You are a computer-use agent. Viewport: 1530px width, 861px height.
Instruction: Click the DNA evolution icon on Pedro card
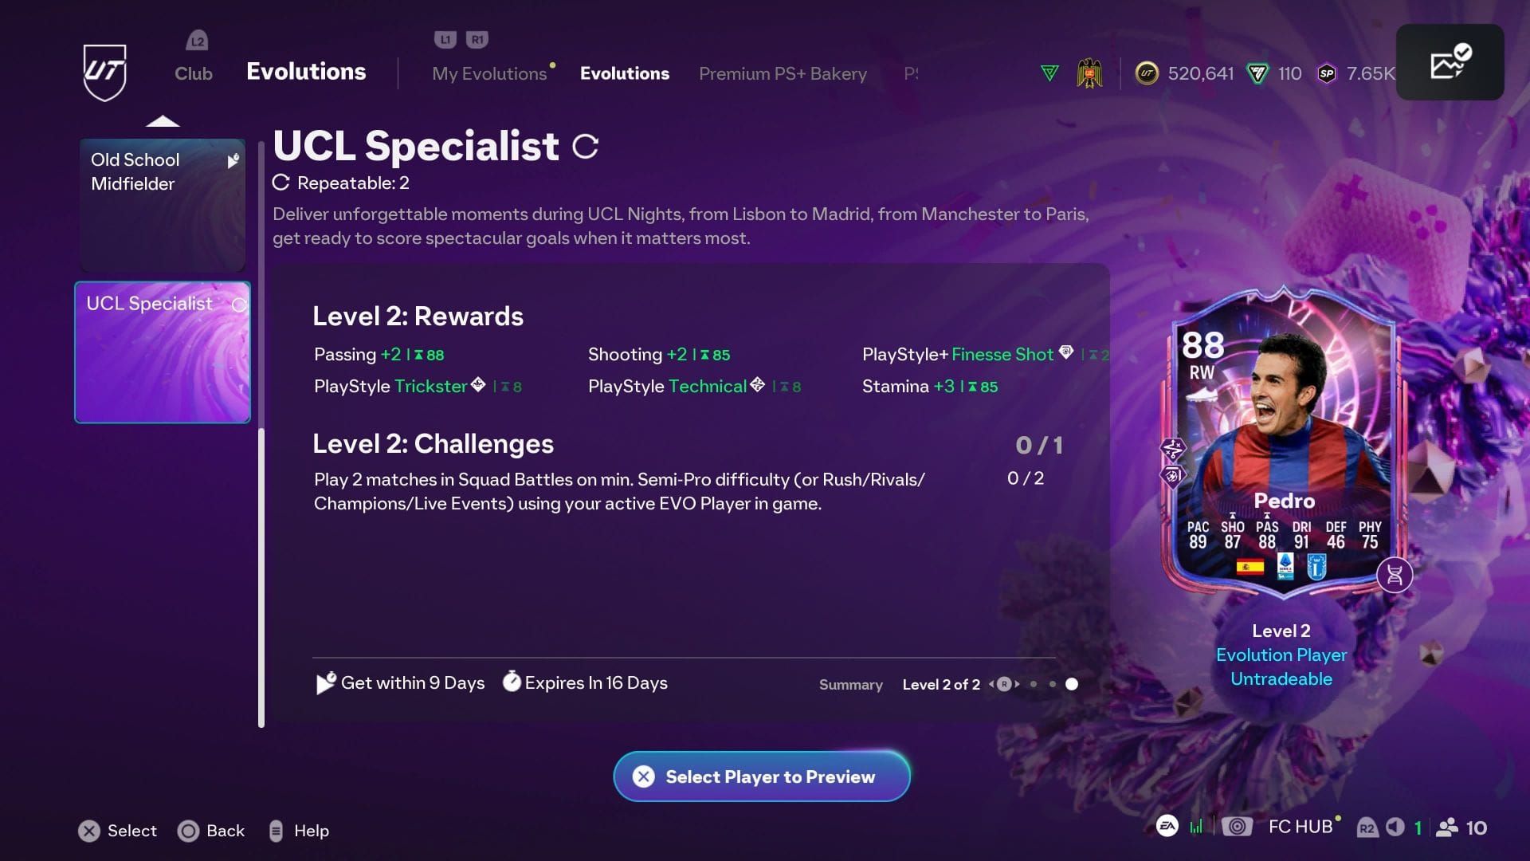(x=1395, y=575)
